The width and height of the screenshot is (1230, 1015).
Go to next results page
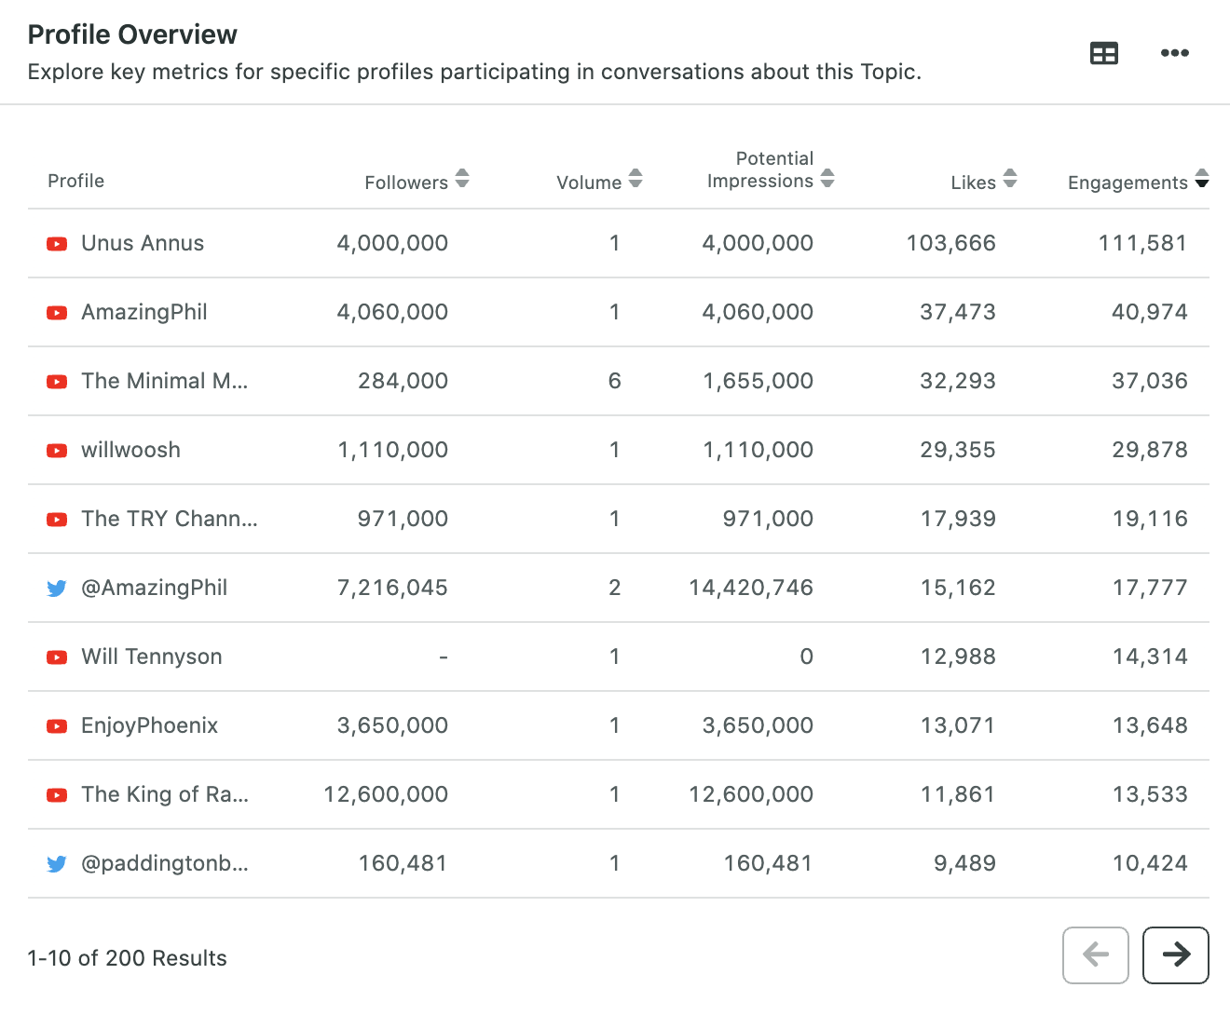tap(1176, 954)
